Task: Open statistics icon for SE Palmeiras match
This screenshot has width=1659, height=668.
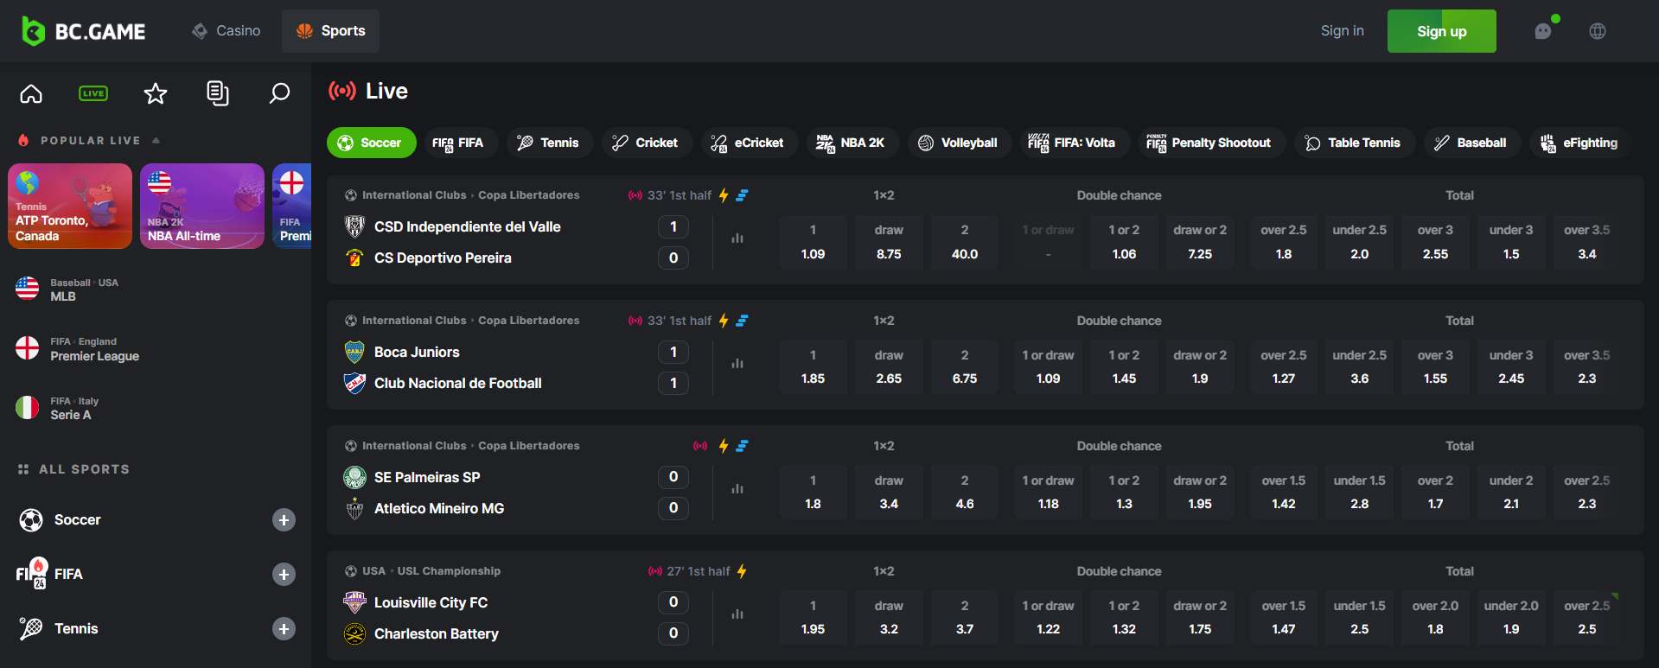Action: tap(737, 489)
